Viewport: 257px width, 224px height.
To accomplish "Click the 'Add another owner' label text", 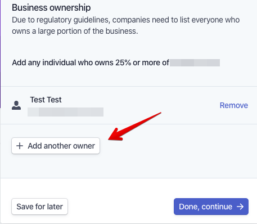I will [61, 146].
